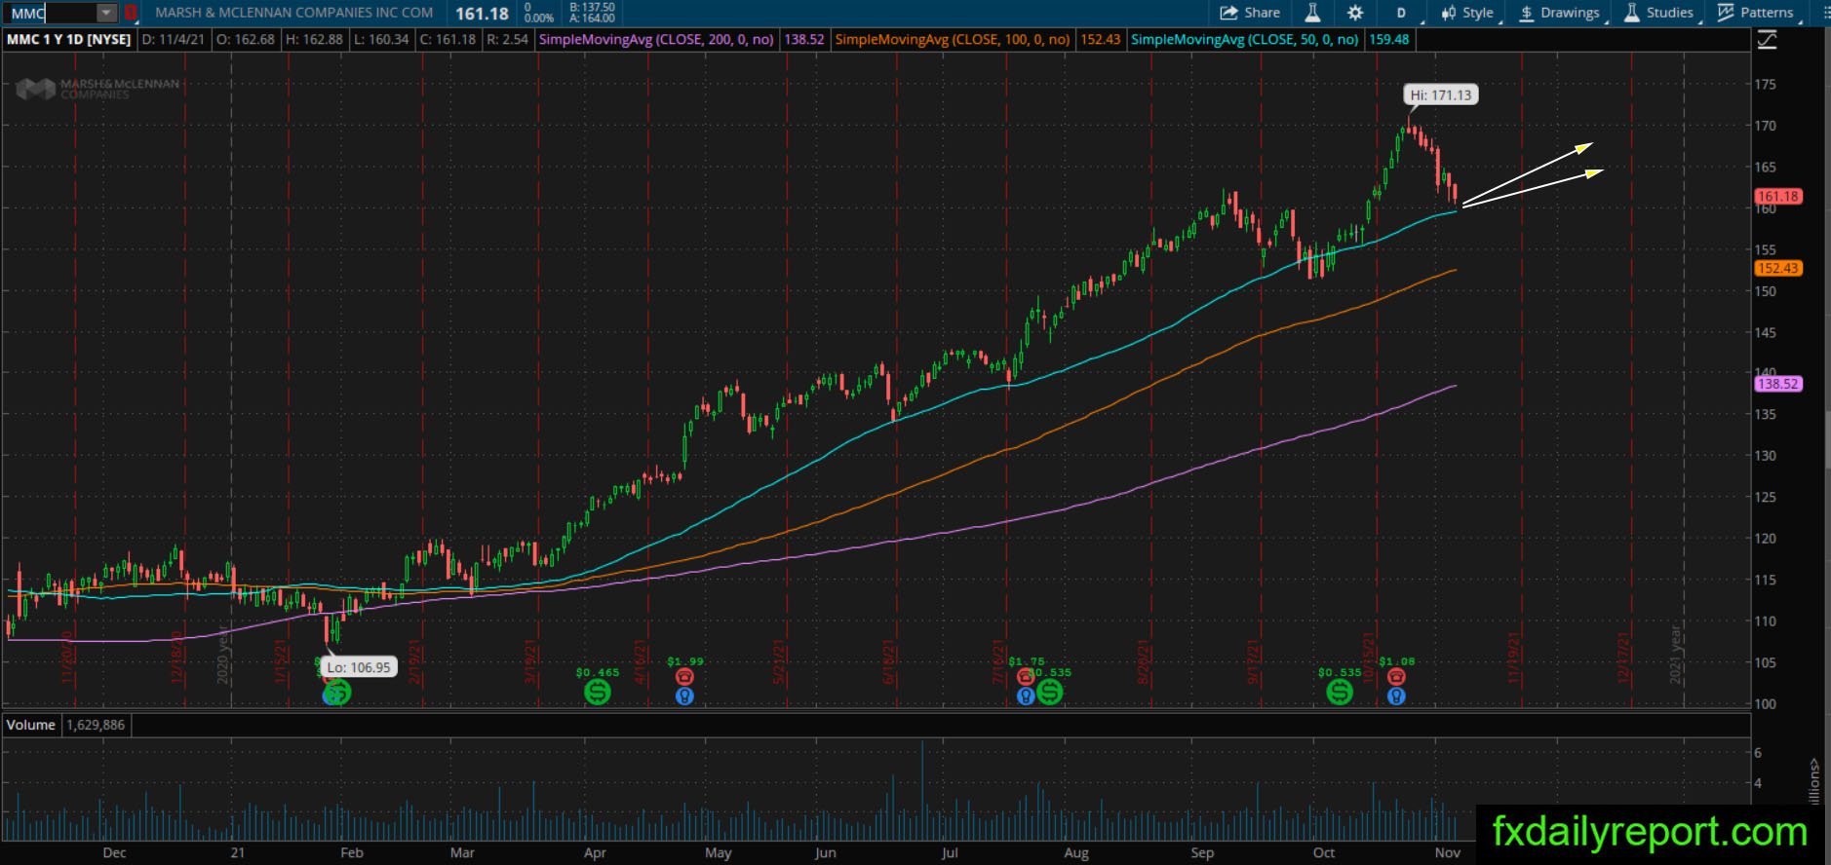Click the SimpleMovingAvg 50 study label
The height and width of the screenshot is (865, 1831).
tap(1245, 40)
